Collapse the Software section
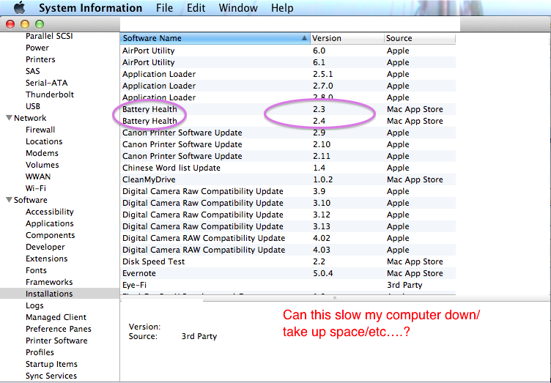Screen dimensions: 551x383 tap(9, 200)
